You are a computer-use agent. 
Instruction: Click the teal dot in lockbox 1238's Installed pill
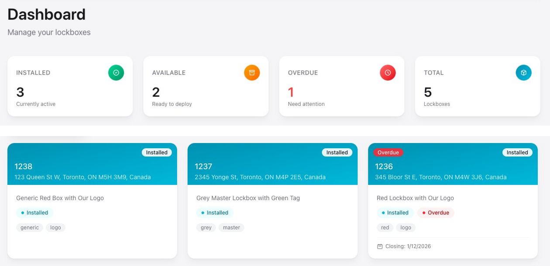[x=24, y=213]
